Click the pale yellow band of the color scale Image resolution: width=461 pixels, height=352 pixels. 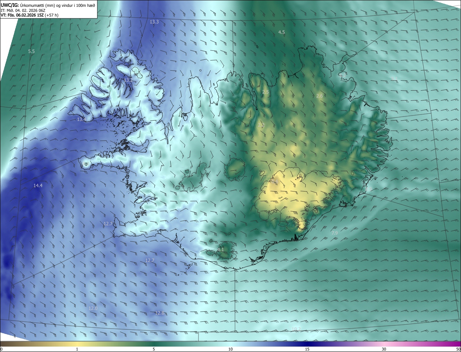[77, 344]
